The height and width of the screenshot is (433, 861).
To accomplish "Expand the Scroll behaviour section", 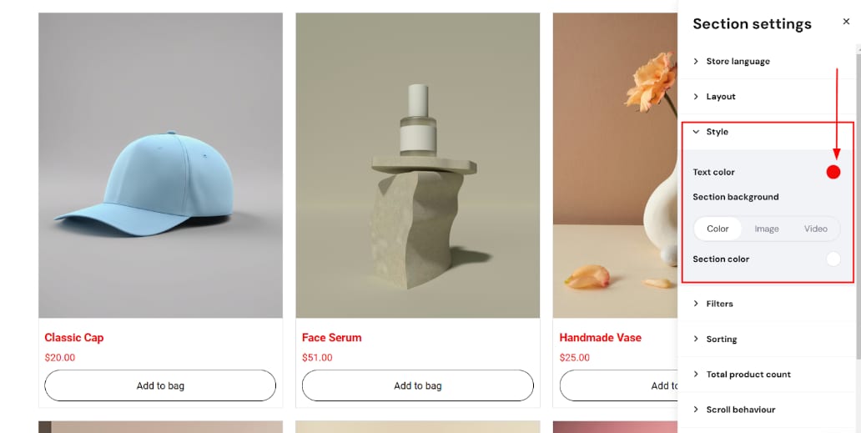I will tap(767, 410).
